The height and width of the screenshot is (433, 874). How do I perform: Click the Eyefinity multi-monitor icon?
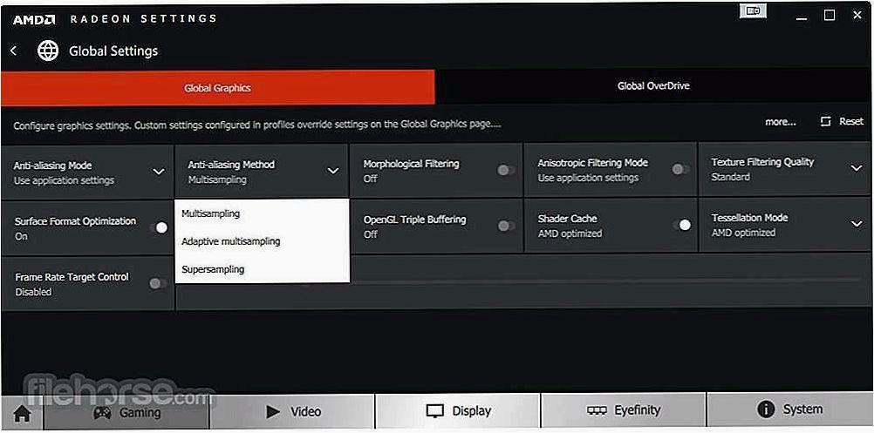pyautogui.click(x=597, y=410)
